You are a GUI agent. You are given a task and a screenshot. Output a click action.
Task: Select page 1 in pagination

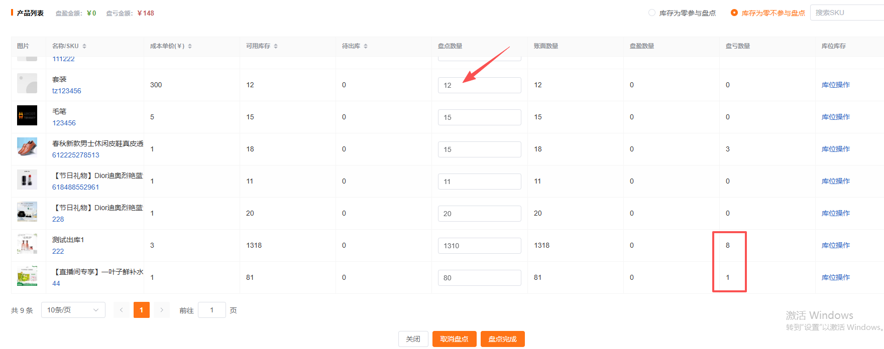[142, 310]
